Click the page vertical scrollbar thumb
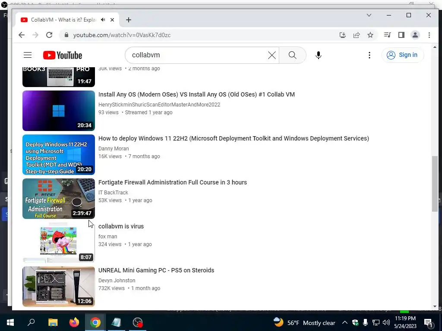The image size is (442, 331). click(435, 184)
